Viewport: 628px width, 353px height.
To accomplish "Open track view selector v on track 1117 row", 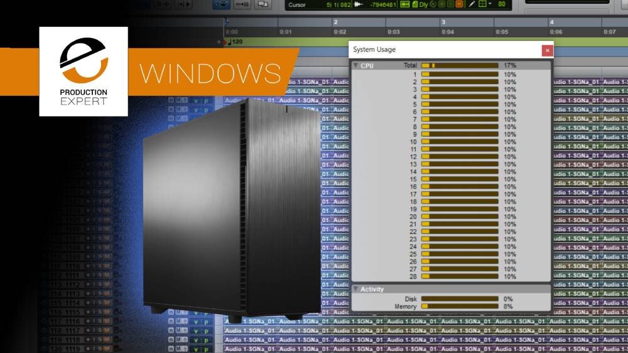I will 196,331.
